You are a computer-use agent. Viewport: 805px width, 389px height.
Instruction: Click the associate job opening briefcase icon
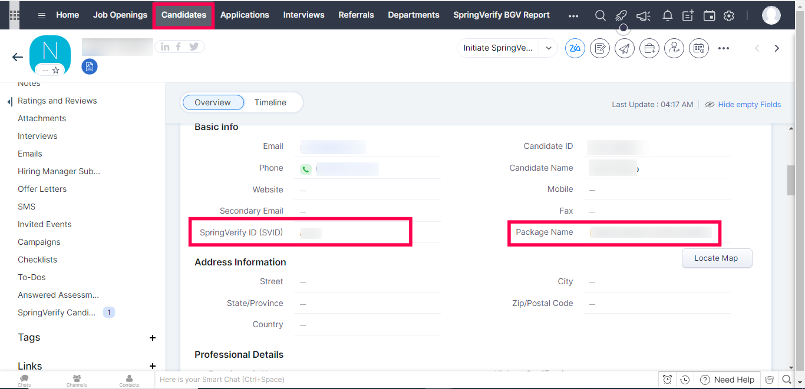click(x=649, y=48)
